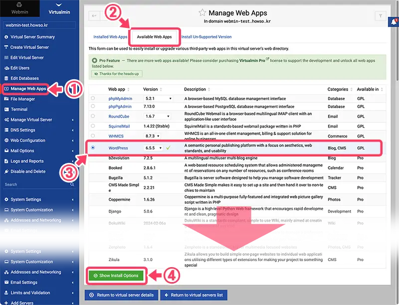This screenshot has width=399, height=305.
Task: Open the WHMCS 8.7.3 version dropdown
Action: click(x=152, y=136)
